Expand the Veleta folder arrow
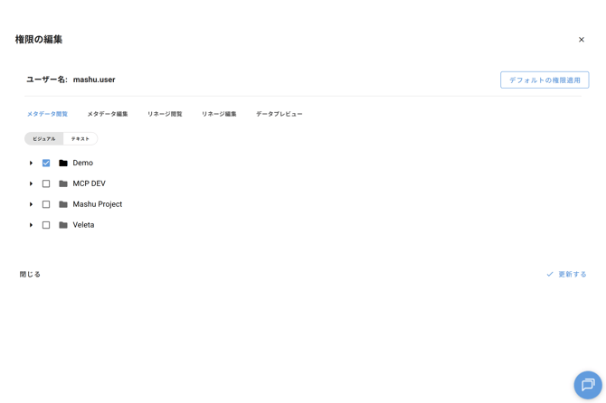This screenshot has width=606, height=403. (31, 226)
